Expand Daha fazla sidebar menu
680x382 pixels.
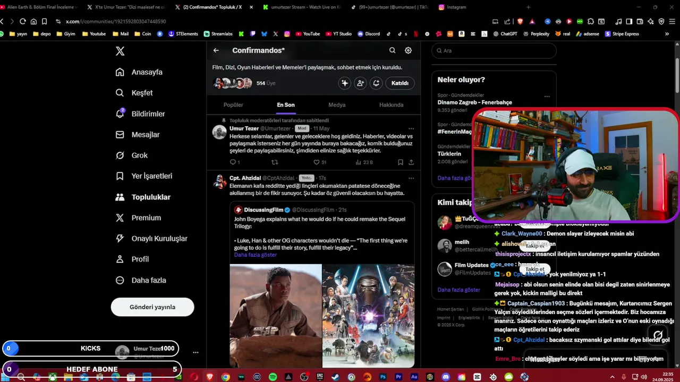click(141, 280)
